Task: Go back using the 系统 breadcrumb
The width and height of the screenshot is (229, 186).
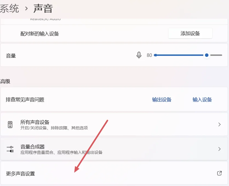Action: click(x=9, y=8)
